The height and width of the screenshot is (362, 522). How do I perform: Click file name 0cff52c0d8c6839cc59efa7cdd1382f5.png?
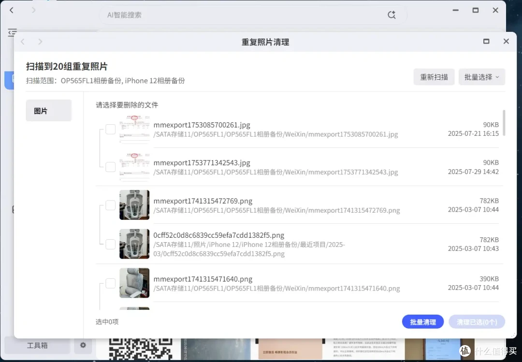pyautogui.click(x=219, y=235)
